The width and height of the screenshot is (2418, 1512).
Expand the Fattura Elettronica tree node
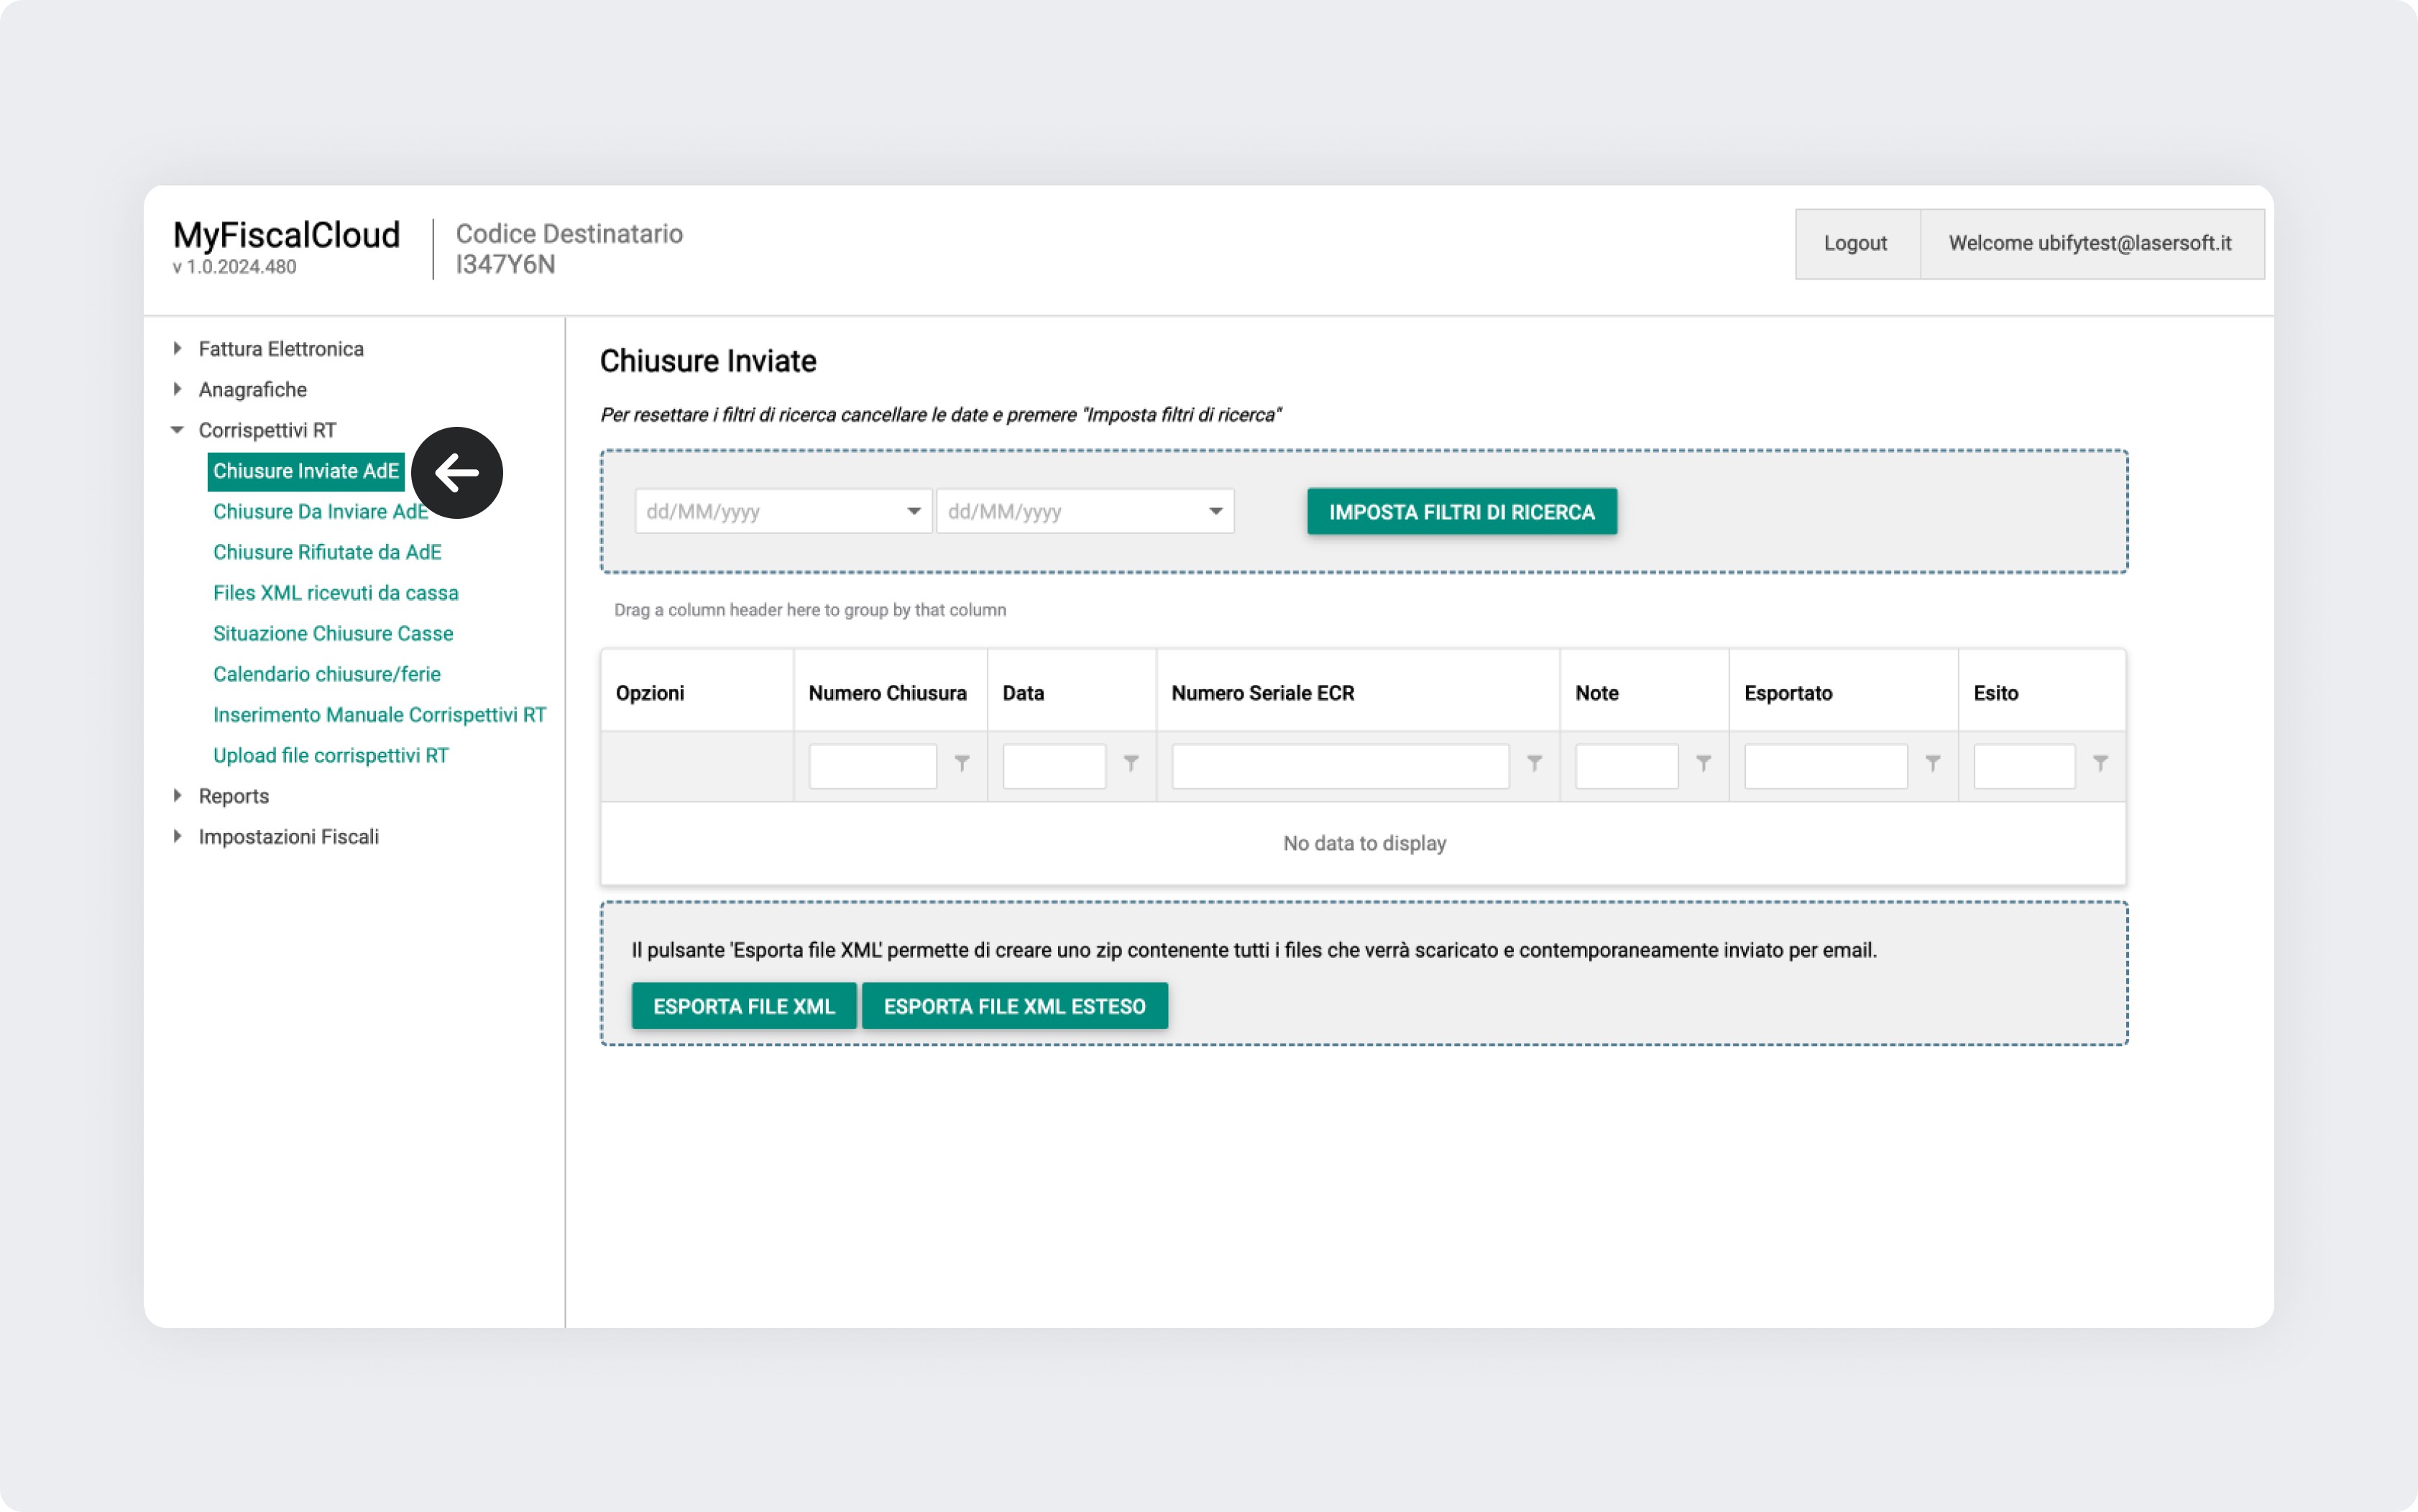pos(177,349)
